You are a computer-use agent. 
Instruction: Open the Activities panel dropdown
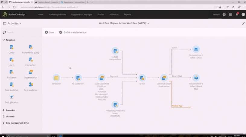[x=12, y=23]
